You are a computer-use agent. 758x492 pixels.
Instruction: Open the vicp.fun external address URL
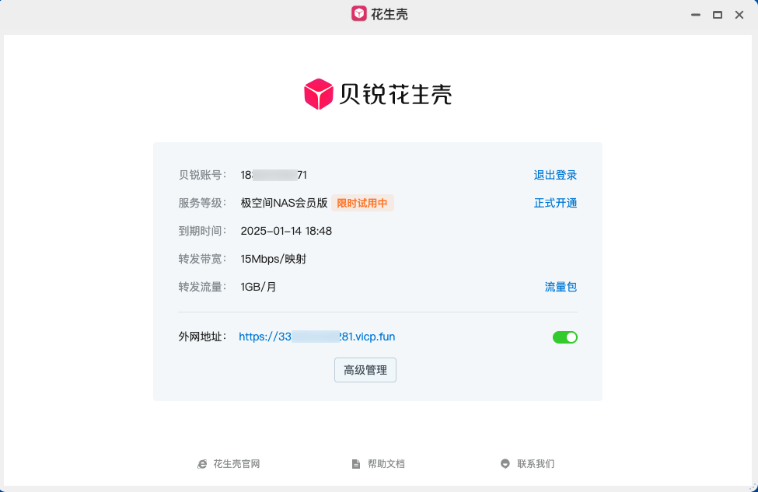click(317, 337)
